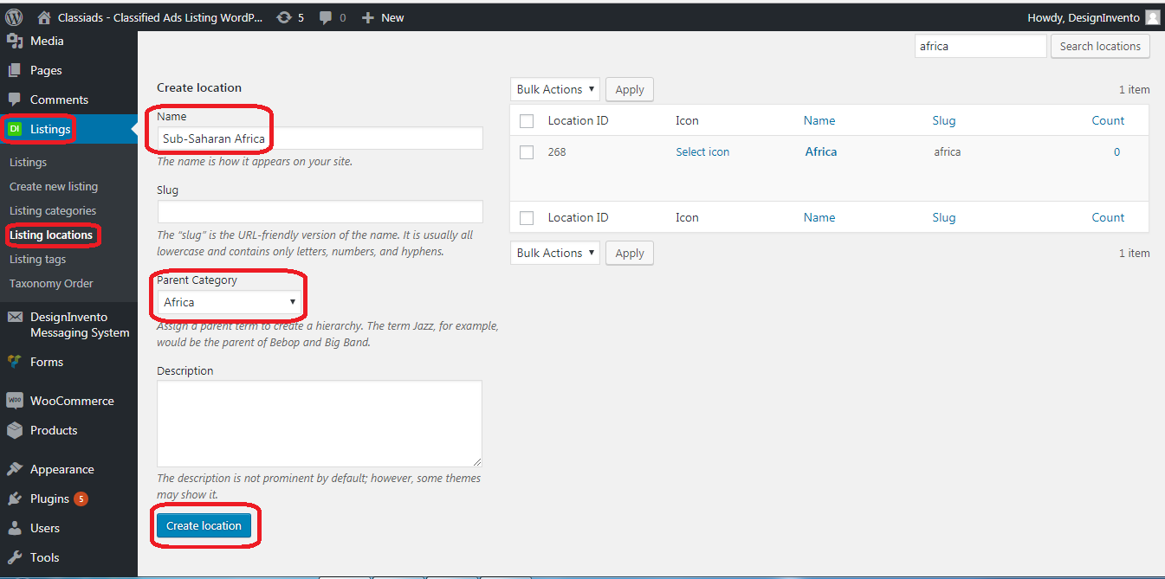Sort by Slug column header at top
The image size is (1165, 579).
944,120
